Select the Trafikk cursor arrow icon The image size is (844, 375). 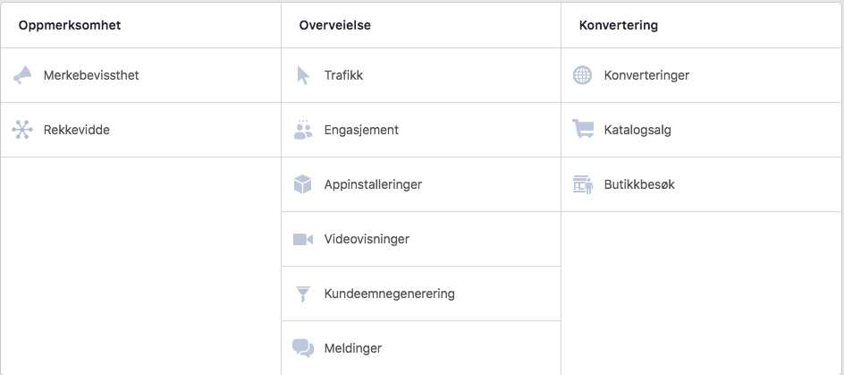[303, 75]
